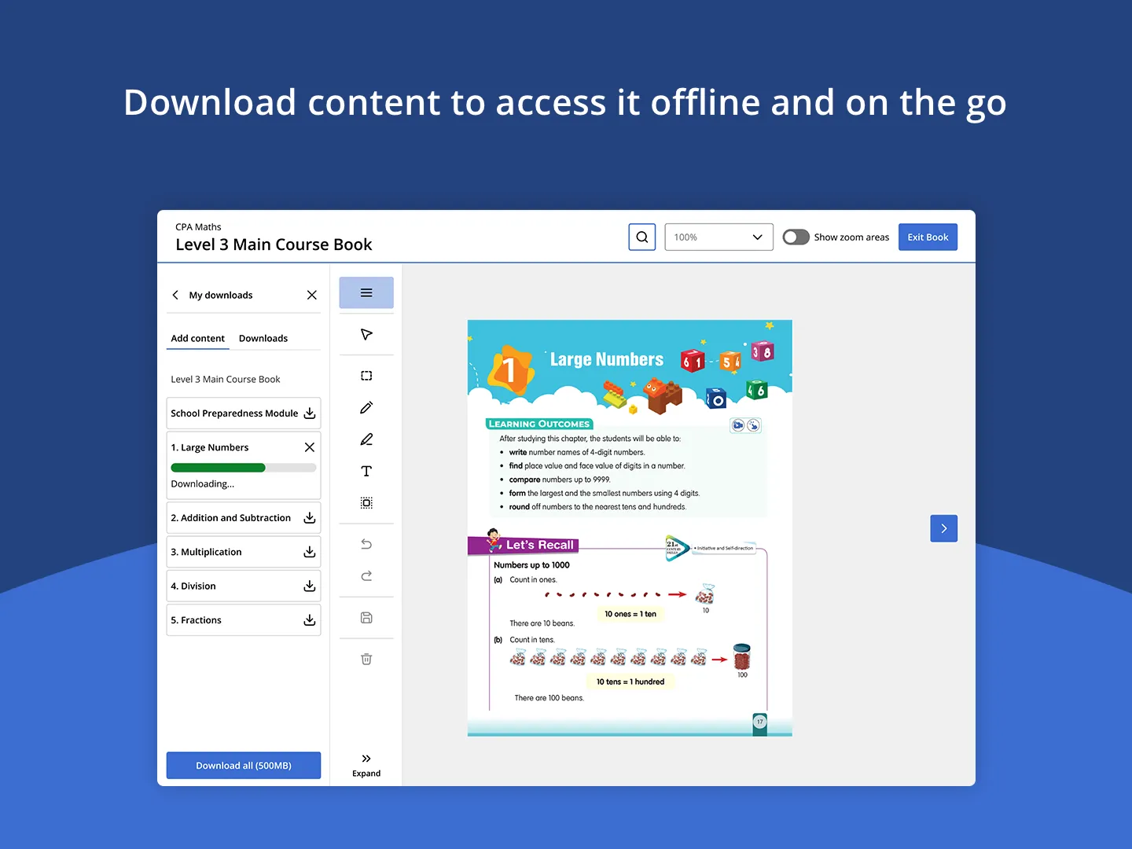The image size is (1132, 849).
Task: Select the pointer cursor tool
Action: coord(366,335)
